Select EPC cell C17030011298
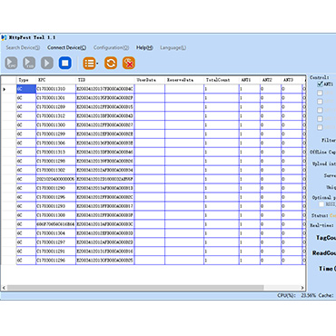 point(55,161)
